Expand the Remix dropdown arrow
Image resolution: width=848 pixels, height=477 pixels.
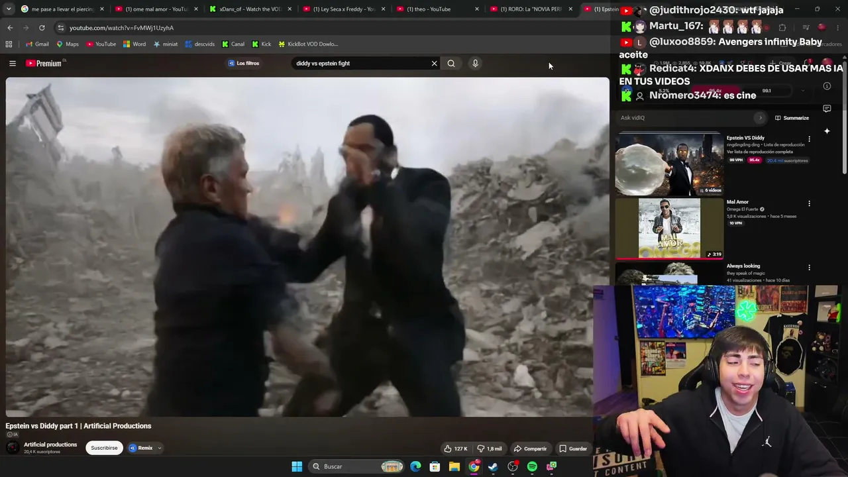[160, 448]
